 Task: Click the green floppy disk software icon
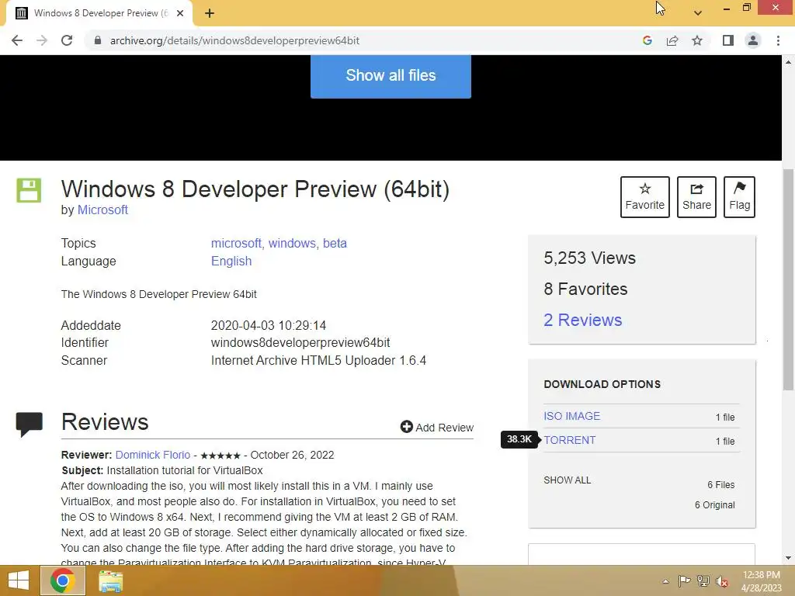[x=29, y=191]
